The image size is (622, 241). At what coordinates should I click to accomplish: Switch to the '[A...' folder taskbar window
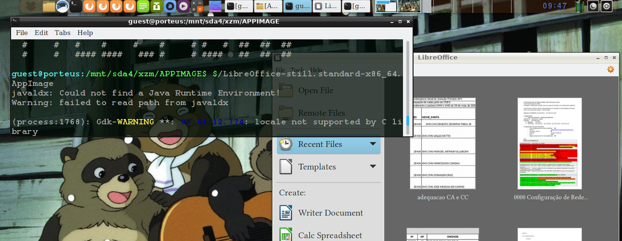pos(267,6)
